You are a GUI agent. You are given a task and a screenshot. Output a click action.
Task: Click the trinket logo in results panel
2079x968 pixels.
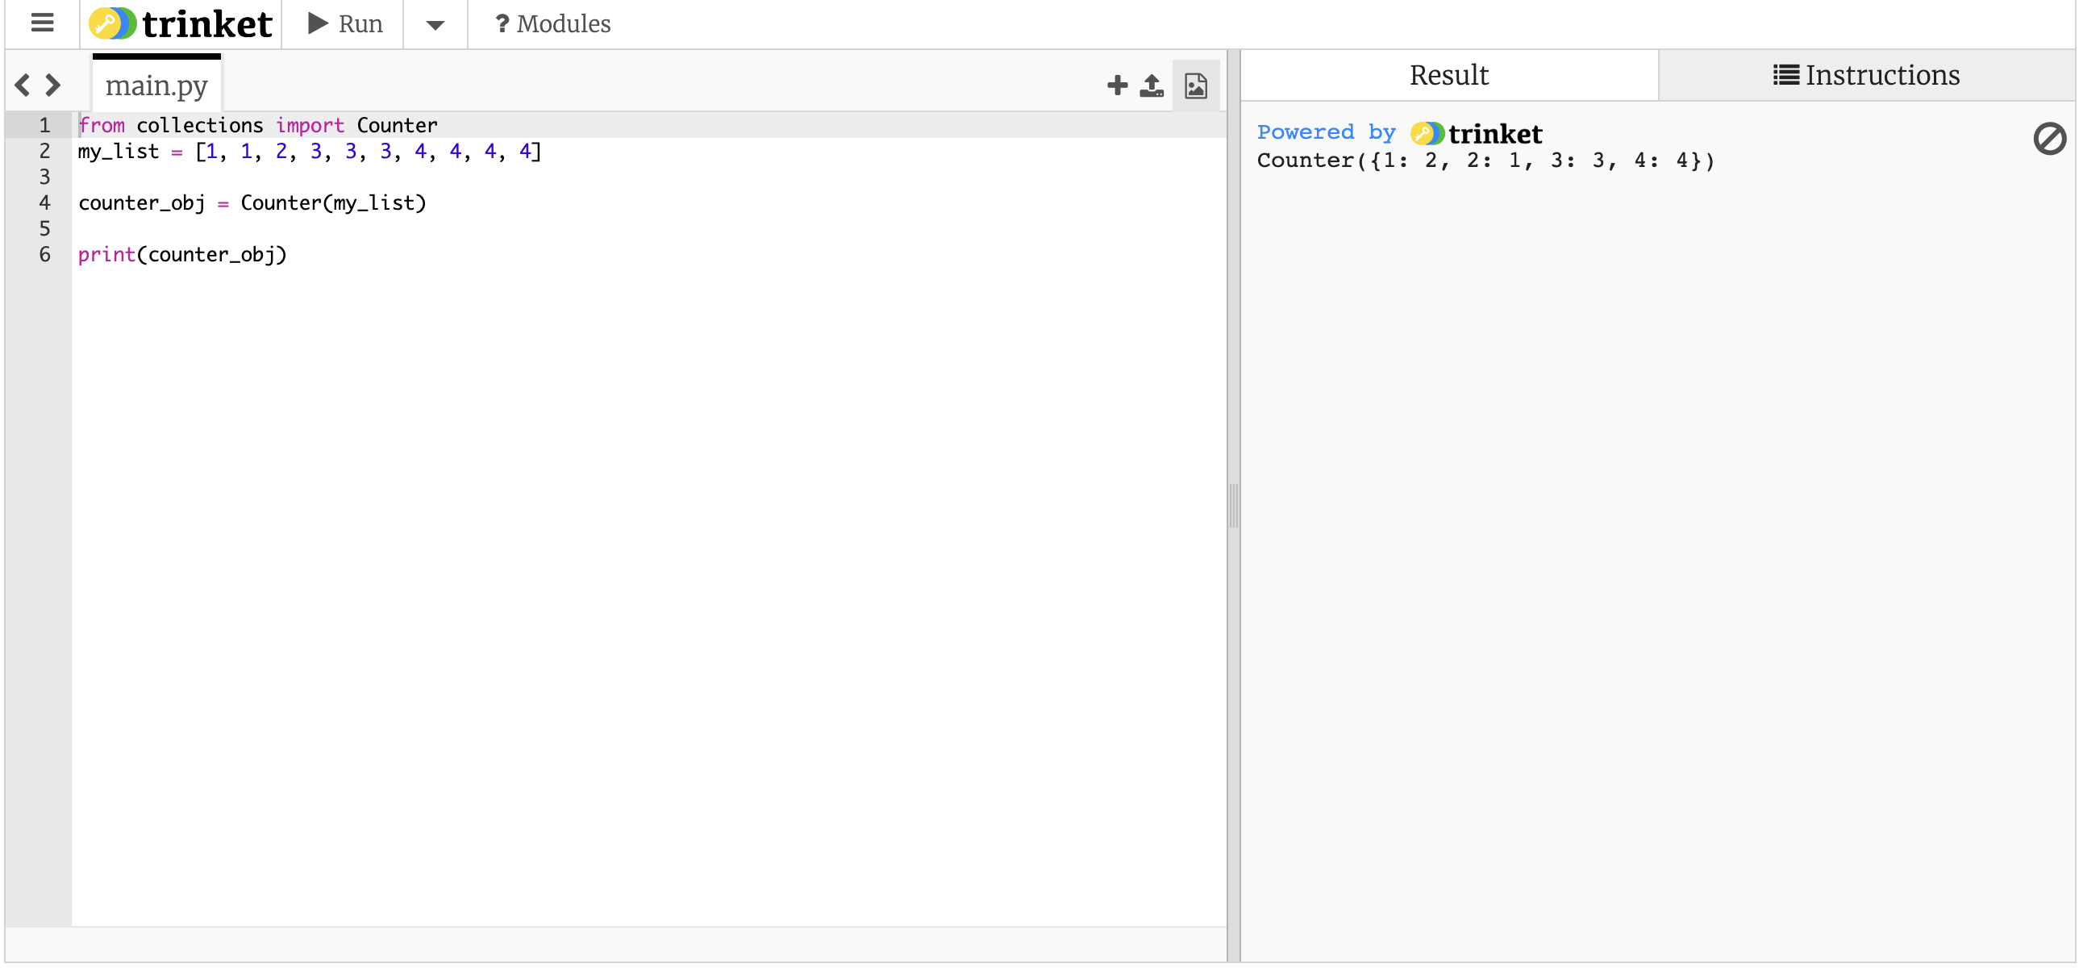pyautogui.click(x=1477, y=134)
